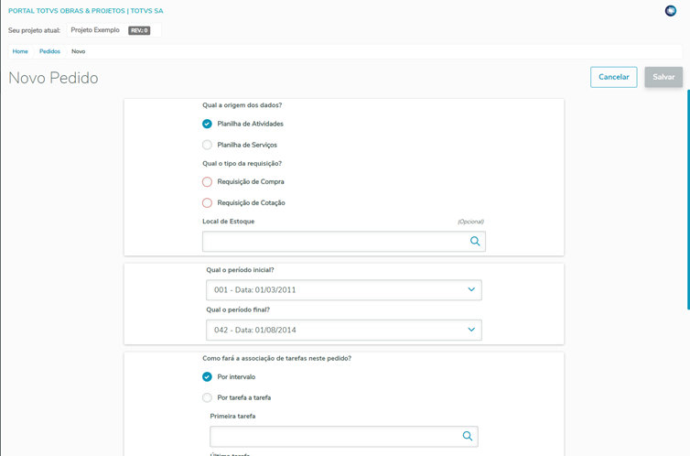Choose Requisição de Compra radio option
The height and width of the screenshot is (456, 690).
point(208,181)
